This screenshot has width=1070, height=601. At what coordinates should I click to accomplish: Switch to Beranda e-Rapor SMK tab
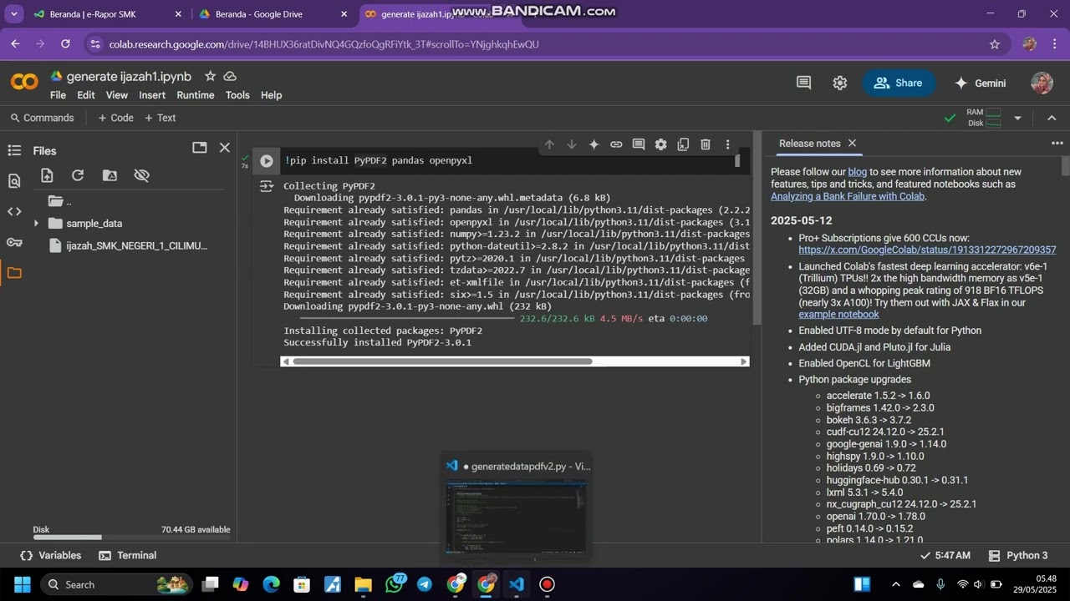pos(107,14)
